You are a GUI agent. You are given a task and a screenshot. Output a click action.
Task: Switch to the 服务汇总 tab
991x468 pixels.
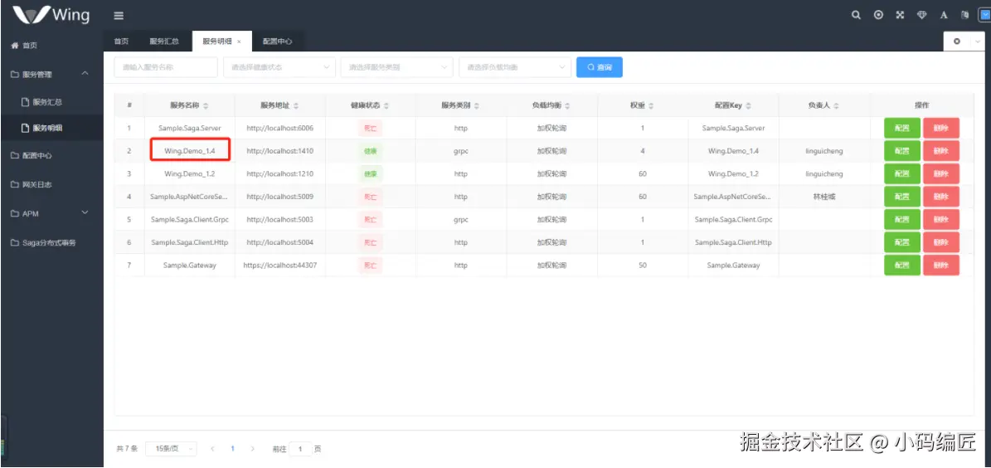click(x=164, y=41)
